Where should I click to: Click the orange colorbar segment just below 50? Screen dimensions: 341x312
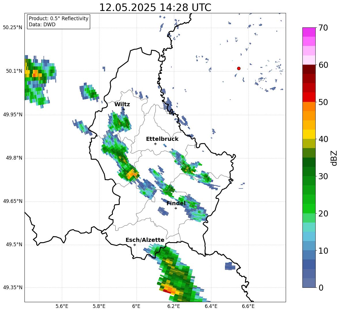pyautogui.click(x=309, y=107)
